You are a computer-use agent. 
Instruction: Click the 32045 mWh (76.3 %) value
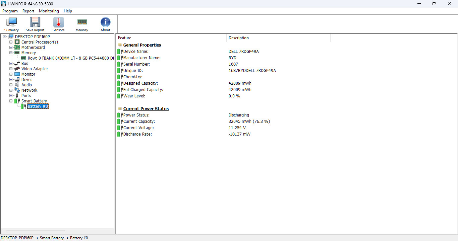pyautogui.click(x=249, y=122)
